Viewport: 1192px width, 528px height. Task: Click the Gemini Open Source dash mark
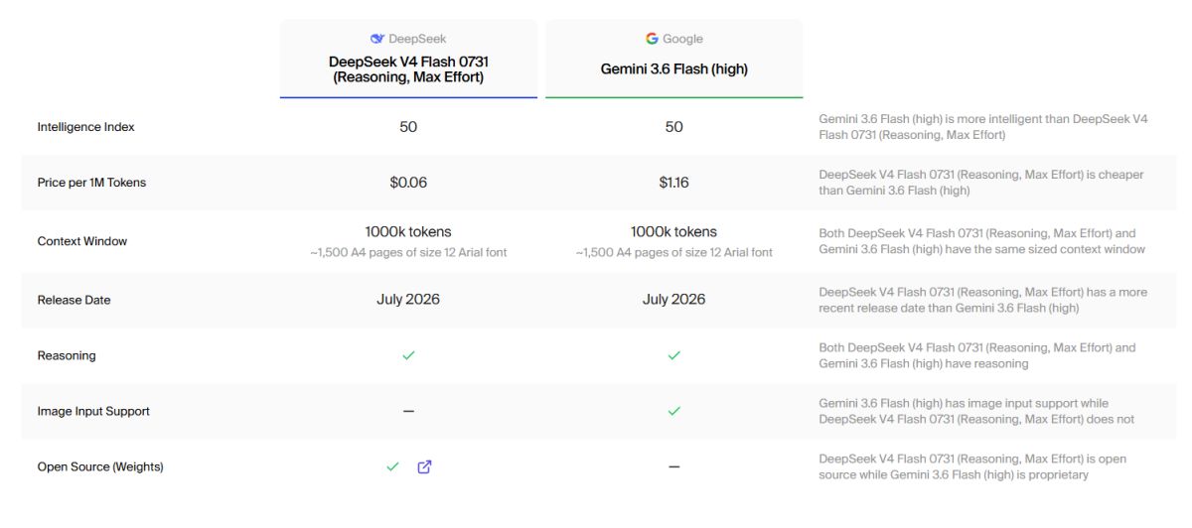pos(674,466)
